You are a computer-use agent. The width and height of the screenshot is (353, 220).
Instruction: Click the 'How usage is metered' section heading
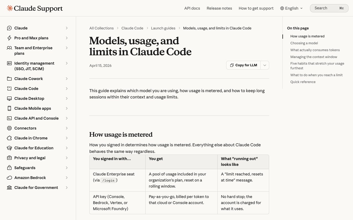[121, 134]
